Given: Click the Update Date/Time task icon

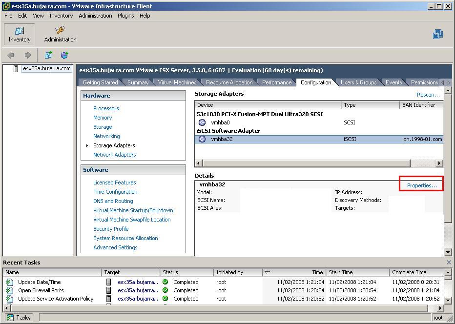Looking at the screenshot, I should pos(10,282).
